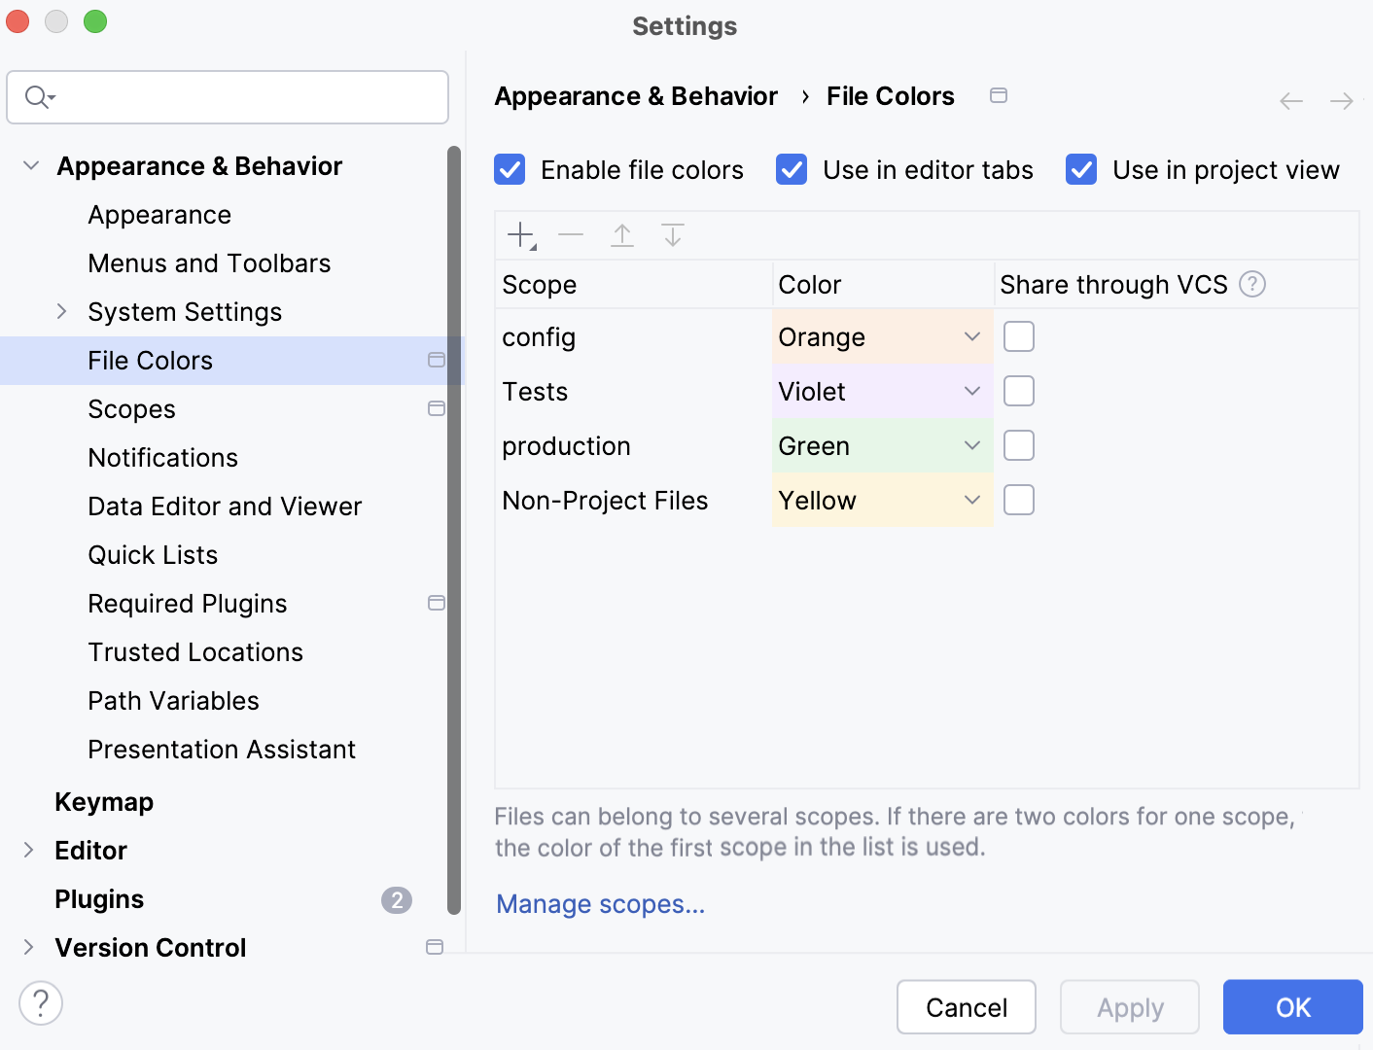Add a new scope color with plus icon
This screenshot has height=1050, width=1373.
(x=522, y=235)
